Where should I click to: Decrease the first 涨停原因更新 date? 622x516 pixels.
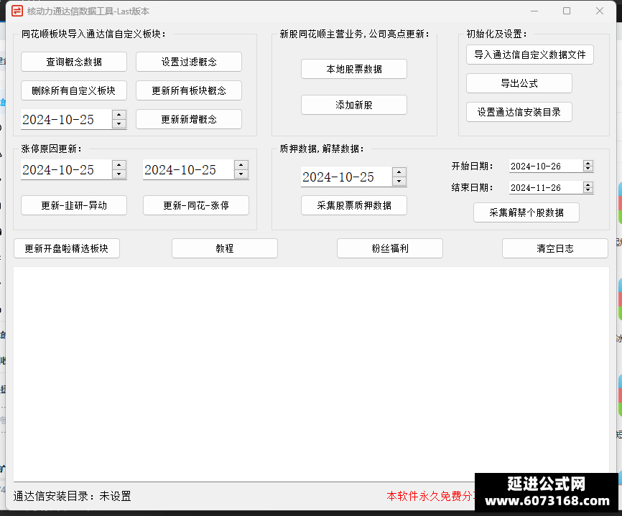pos(119,174)
